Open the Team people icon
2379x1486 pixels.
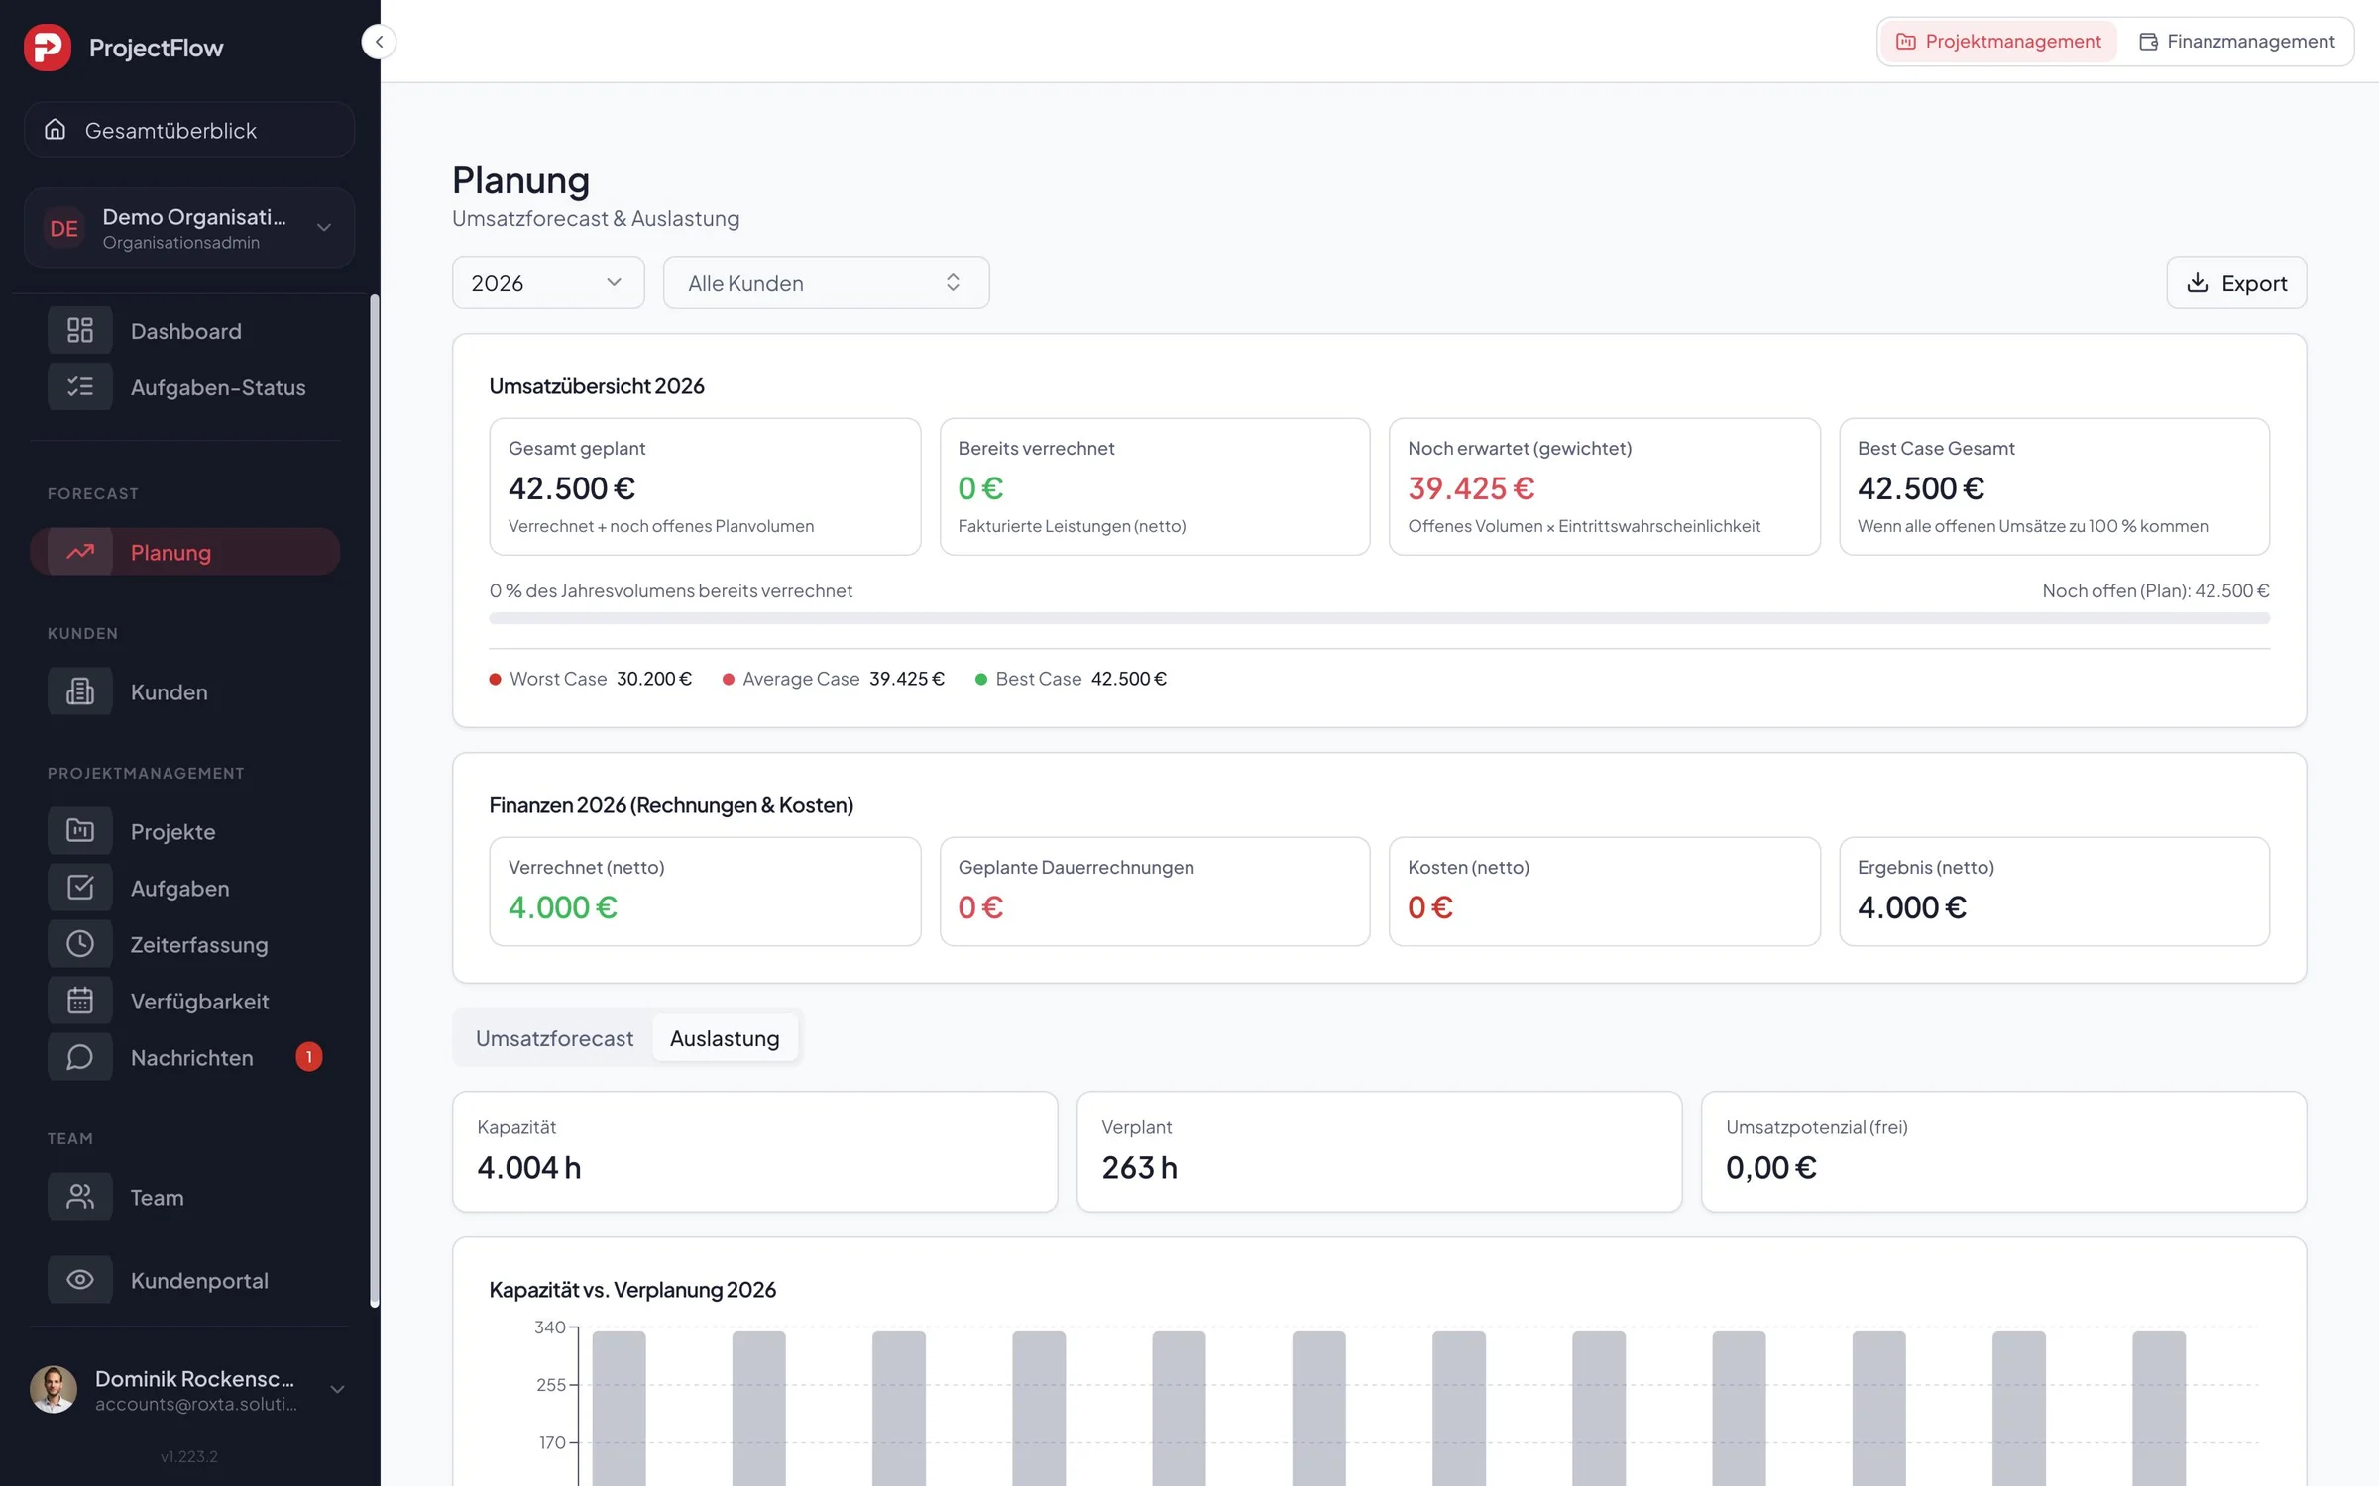pyautogui.click(x=80, y=1197)
